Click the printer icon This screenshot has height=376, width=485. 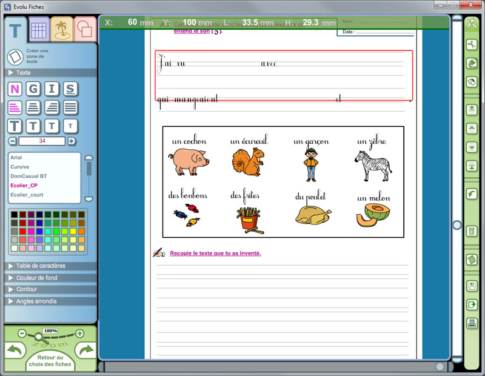472,323
